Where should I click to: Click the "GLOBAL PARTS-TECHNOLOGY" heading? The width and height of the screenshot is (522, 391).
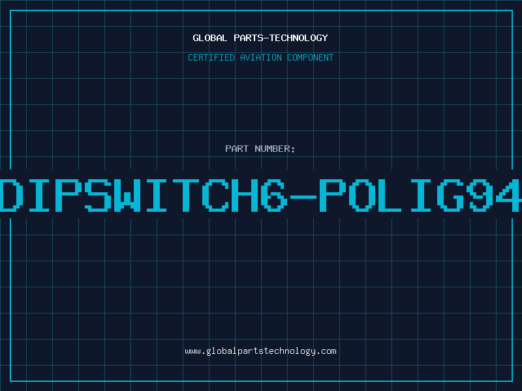[260, 38]
